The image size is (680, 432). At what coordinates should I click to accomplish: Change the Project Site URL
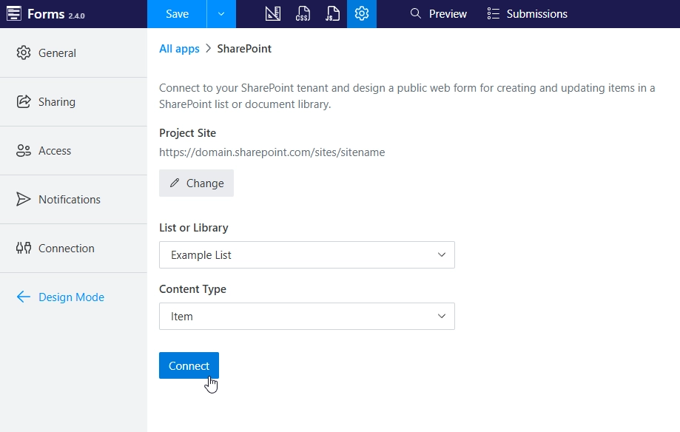196,183
